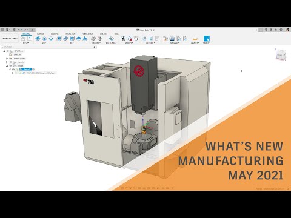Open the File menu dropdown
This screenshot has height=218, width=291.
pos(8,30)
